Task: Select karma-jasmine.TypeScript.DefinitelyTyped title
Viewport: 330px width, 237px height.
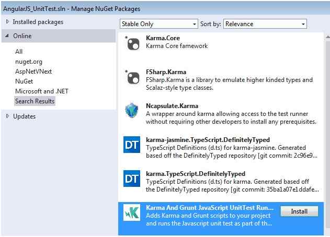Action: (208, 140)
